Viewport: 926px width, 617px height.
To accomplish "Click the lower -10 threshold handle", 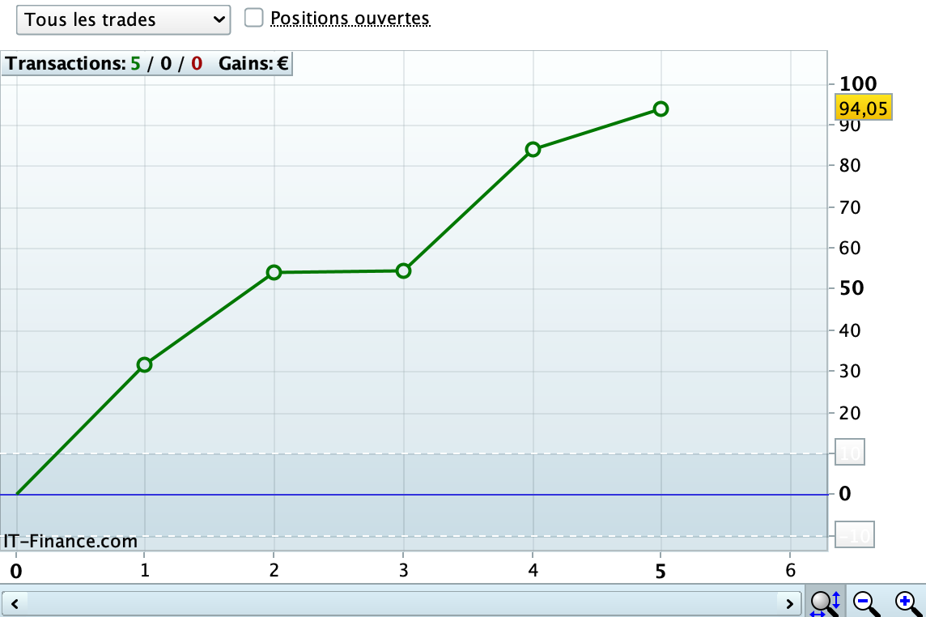I will point(854,535).
